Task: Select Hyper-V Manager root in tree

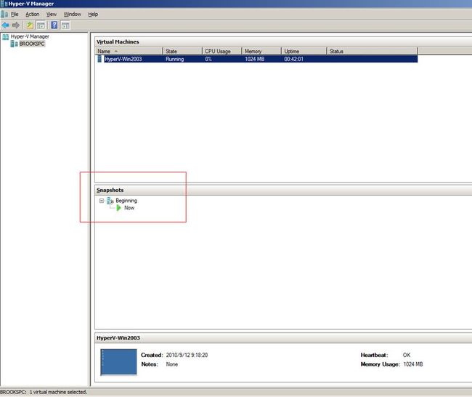Action: pos(30,37)
